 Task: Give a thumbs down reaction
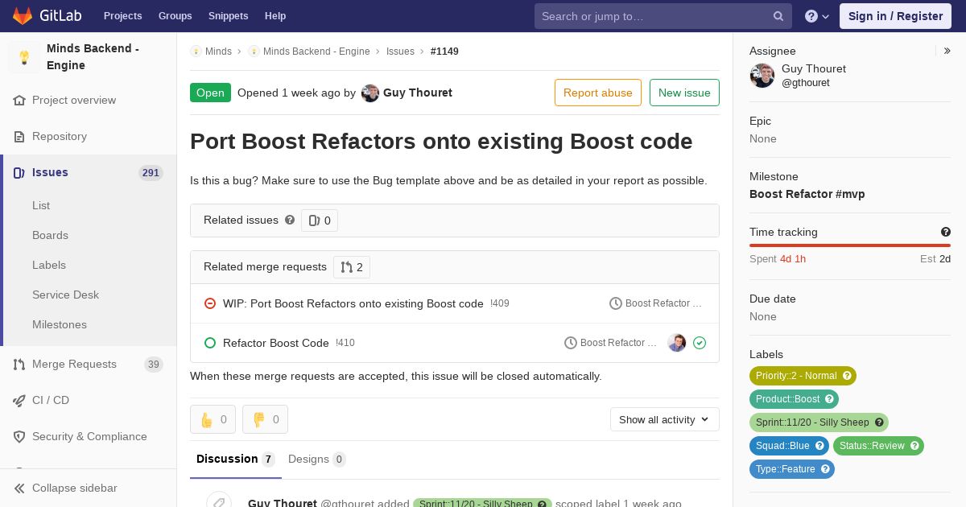[x=265, y=419]
